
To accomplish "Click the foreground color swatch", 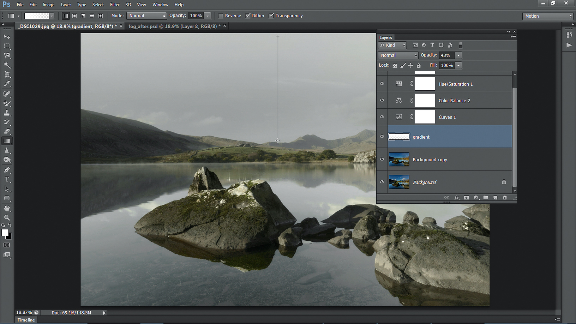I will (5, 232).
